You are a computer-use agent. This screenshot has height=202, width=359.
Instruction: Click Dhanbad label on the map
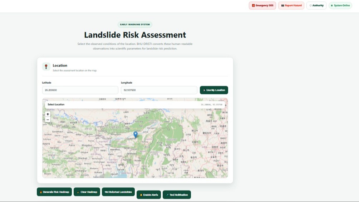click(82, 158)
